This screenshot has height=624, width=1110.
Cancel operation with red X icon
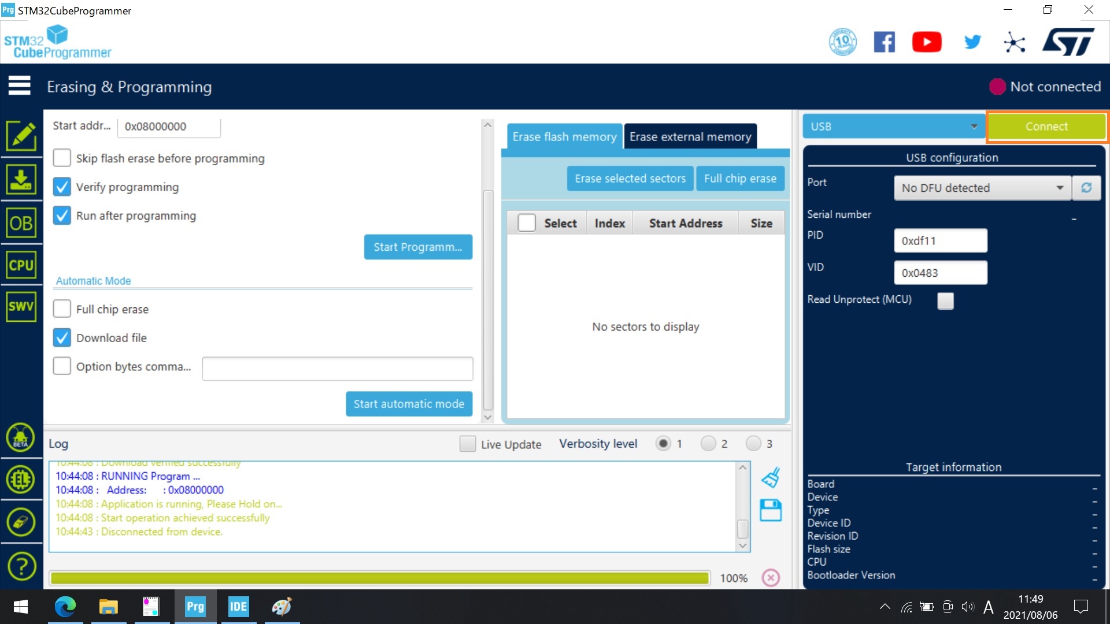771,577
